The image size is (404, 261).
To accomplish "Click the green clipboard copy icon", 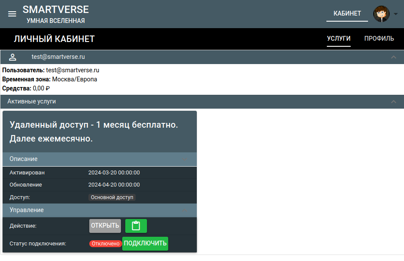I will click(x=136, y=226).
